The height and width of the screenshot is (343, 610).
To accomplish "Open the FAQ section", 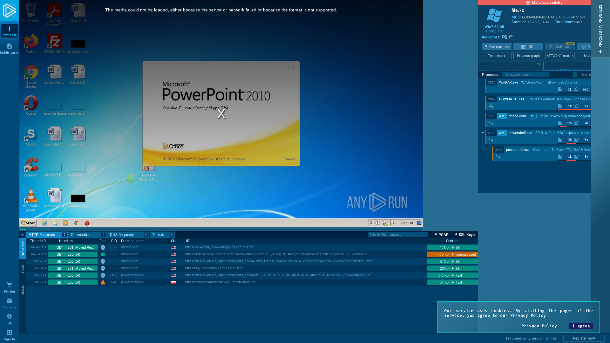I will point(10,319).
